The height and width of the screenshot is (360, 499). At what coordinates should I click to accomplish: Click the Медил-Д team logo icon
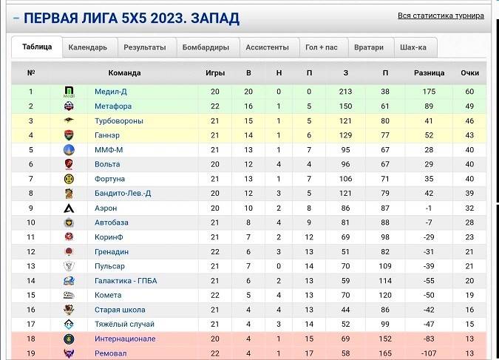[x=69, y=92]
